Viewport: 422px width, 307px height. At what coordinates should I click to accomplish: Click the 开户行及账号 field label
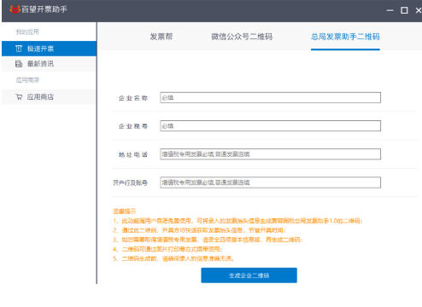(130, 182)
